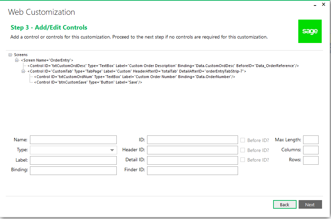The image size is (331, 219).
Task: Minimize the Web Customization window
Action: tap(315, 4)
